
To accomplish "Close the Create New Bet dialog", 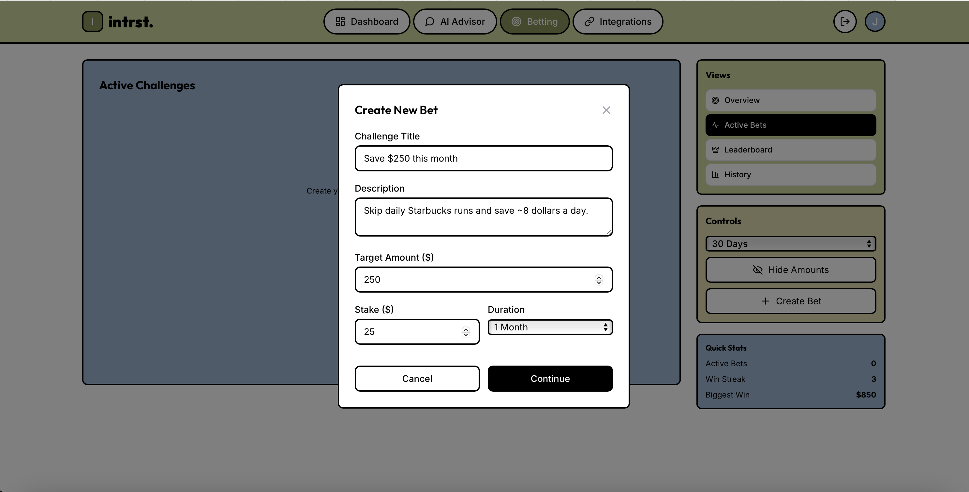I will tap(606, 110).
